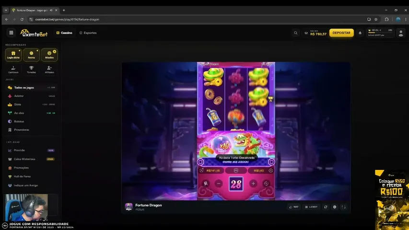Open Torneios trophy shortcut

coord(31,69)
